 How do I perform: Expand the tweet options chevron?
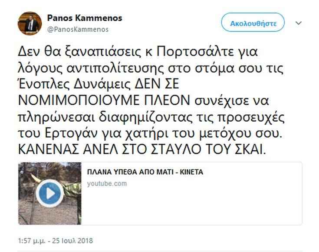[298, 23]
